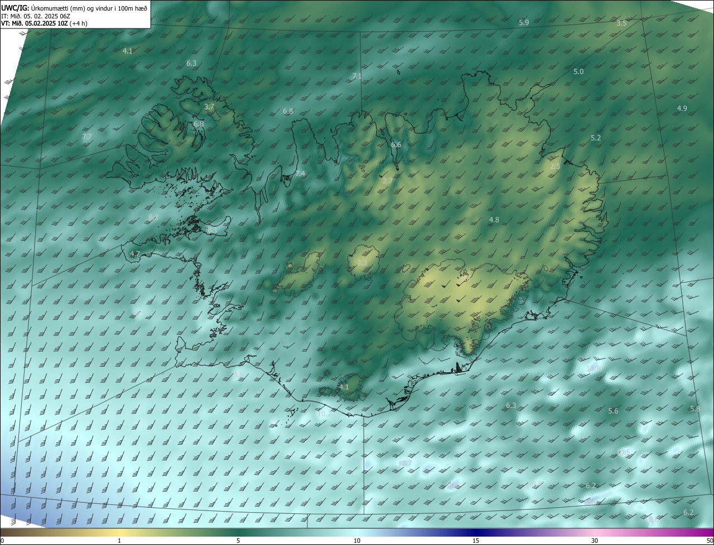Click the map value 4.9
This screenshot has height=545, width=714.
tap(682, 109)
